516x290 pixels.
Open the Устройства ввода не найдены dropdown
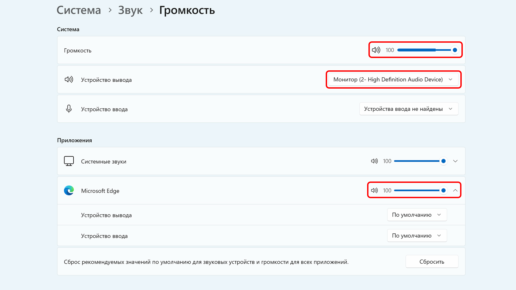click(x=408, y=109)
